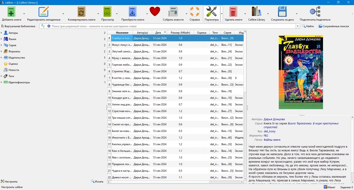Click the Authors (Авторы) category icon
This screenshot has width=354, height=190.
pos(6,33)
